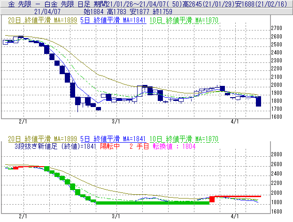Click the 2000 label on the upper price axis

[277, 85]
